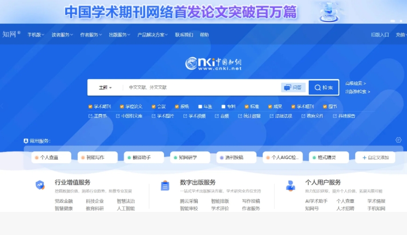407x235 pixels.
Task: Click the 数字出版服务 clipboard icon
Action: click(165, 185)
